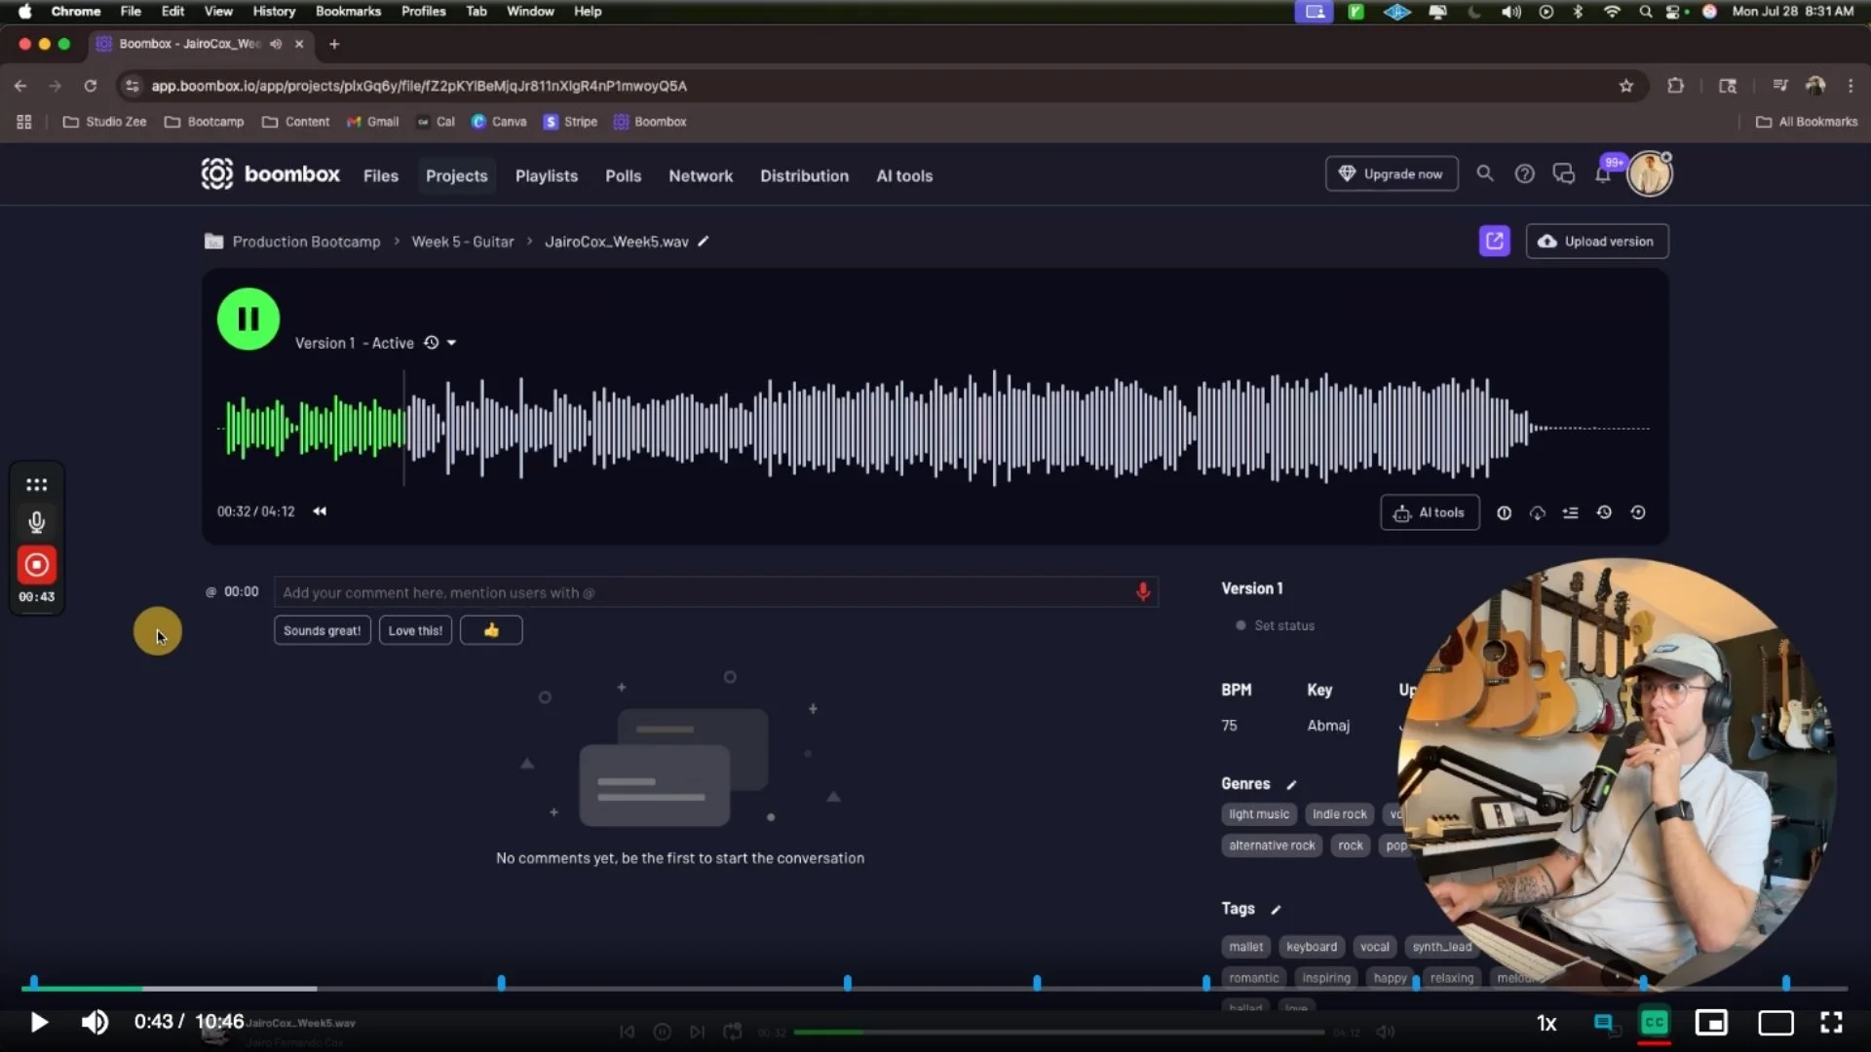The height and width of the screenshot is (1052, 1871).
Task: Click the history clock icon beside Version 1
Action: coord(431,343)
